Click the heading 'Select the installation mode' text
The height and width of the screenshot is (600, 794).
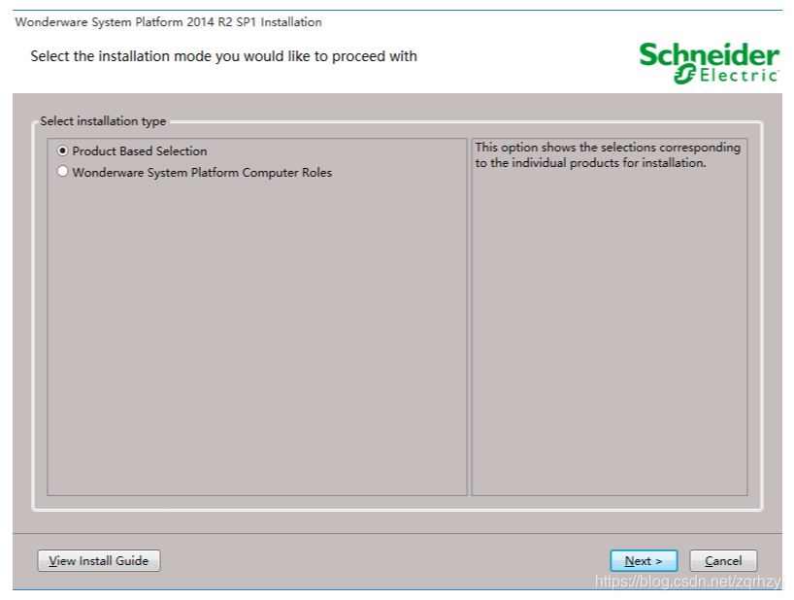coord(223,56)
